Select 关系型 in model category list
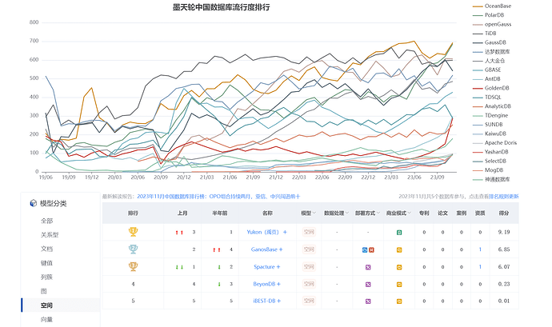The height and width of the screenshot is (327, 552). tap(50, 235)
